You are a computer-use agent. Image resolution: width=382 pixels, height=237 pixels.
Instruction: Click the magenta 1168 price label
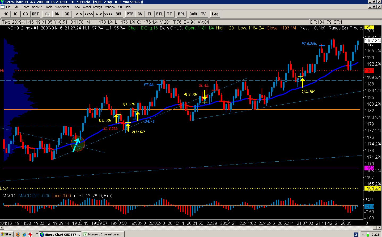(x=369, y=168)
